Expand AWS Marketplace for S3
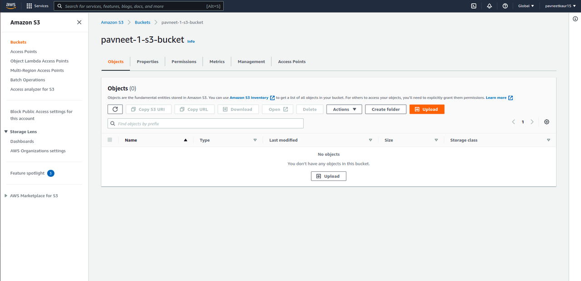Image resolution: width=581 pixels, height=281 pixels. (6, 196)
